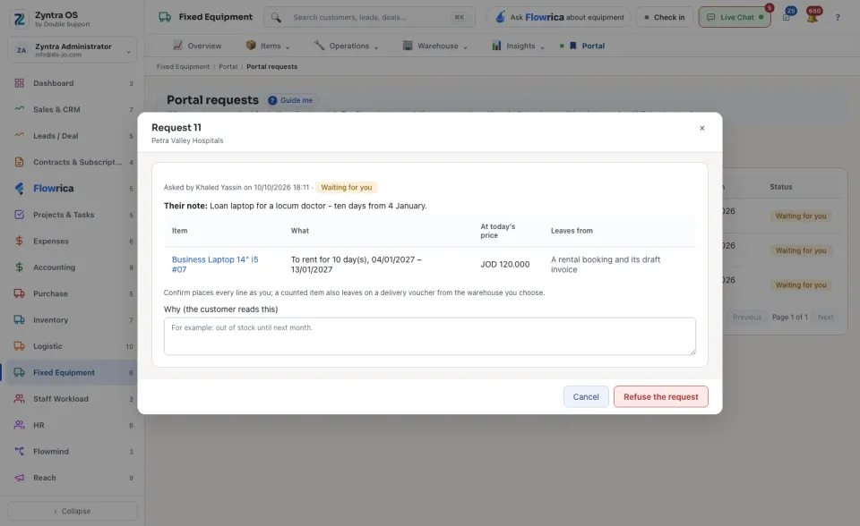
Task: Open the Dashboard sidebar icon
Action: coord(19,83)
